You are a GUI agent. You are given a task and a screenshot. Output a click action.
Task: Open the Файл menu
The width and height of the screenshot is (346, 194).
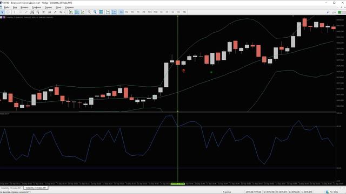point(6,7)
